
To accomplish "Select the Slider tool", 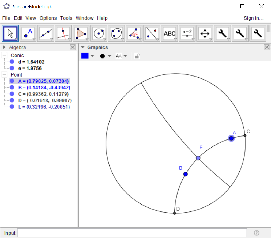I will point(187,33).
